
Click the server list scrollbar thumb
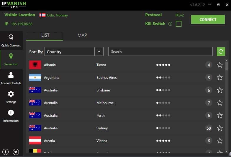(227, 66)
